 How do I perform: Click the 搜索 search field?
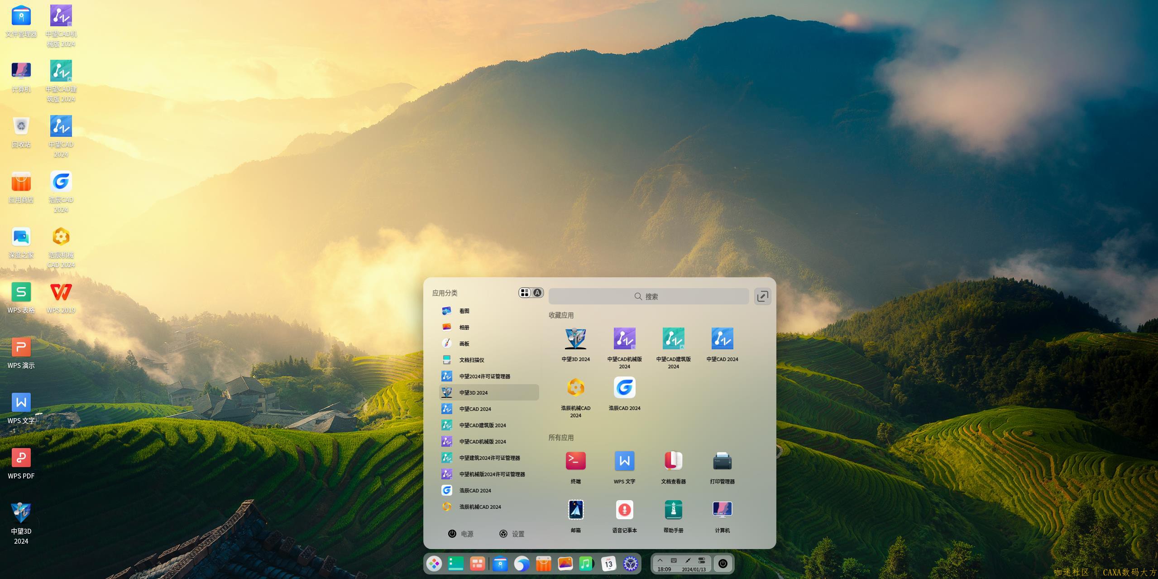point(648,296)
